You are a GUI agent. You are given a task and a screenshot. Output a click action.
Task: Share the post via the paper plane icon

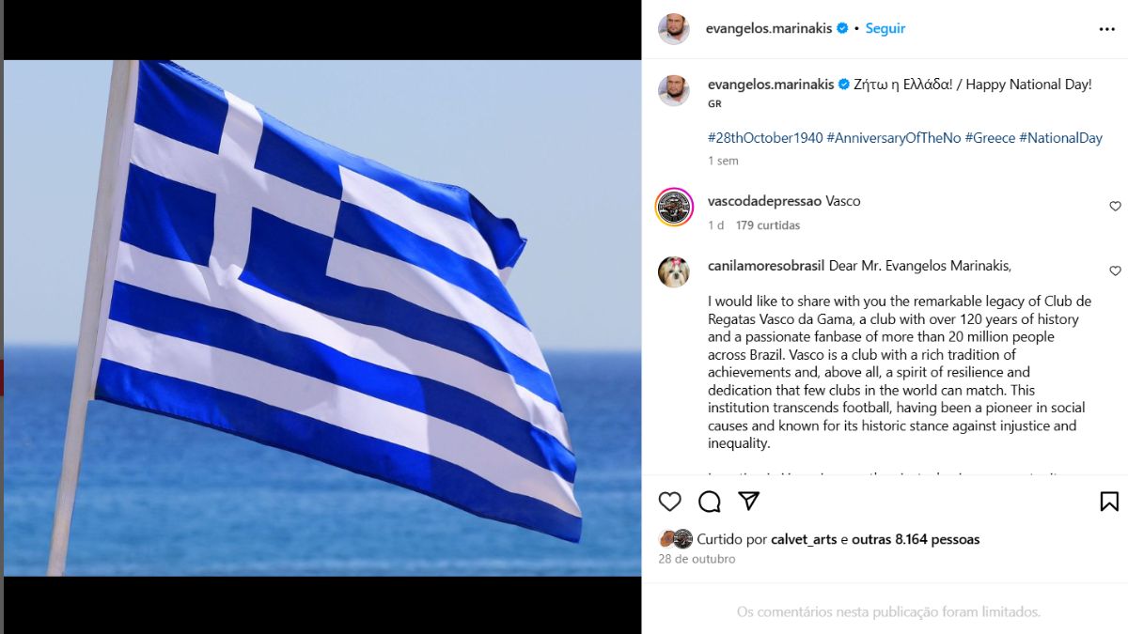748,501
